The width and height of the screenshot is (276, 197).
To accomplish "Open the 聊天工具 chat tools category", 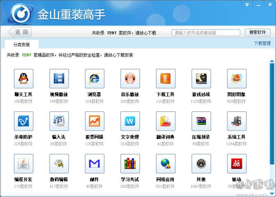I will [x=23, y=79].
